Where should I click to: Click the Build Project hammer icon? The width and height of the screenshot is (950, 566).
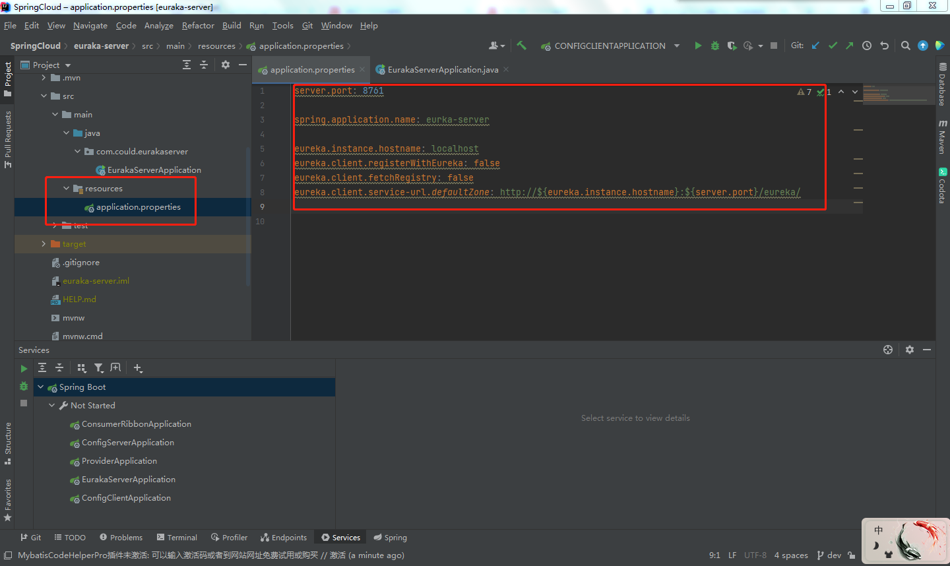[521, 46]
